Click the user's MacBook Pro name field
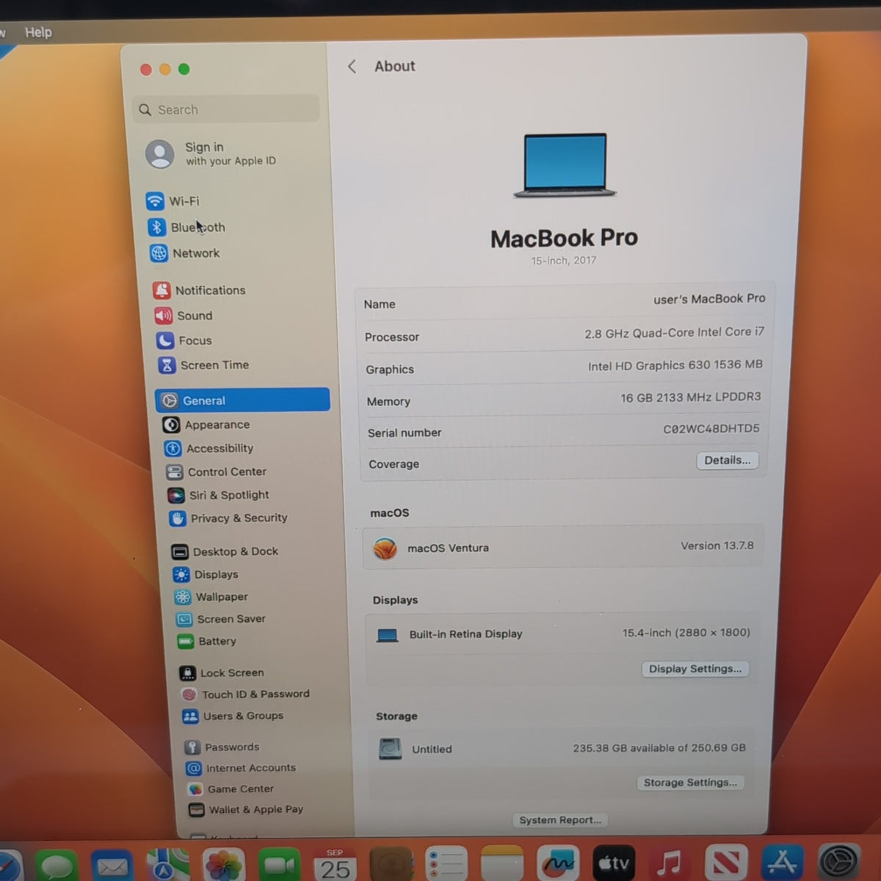The width and height of the screenshot is (881, 881). 709,299
